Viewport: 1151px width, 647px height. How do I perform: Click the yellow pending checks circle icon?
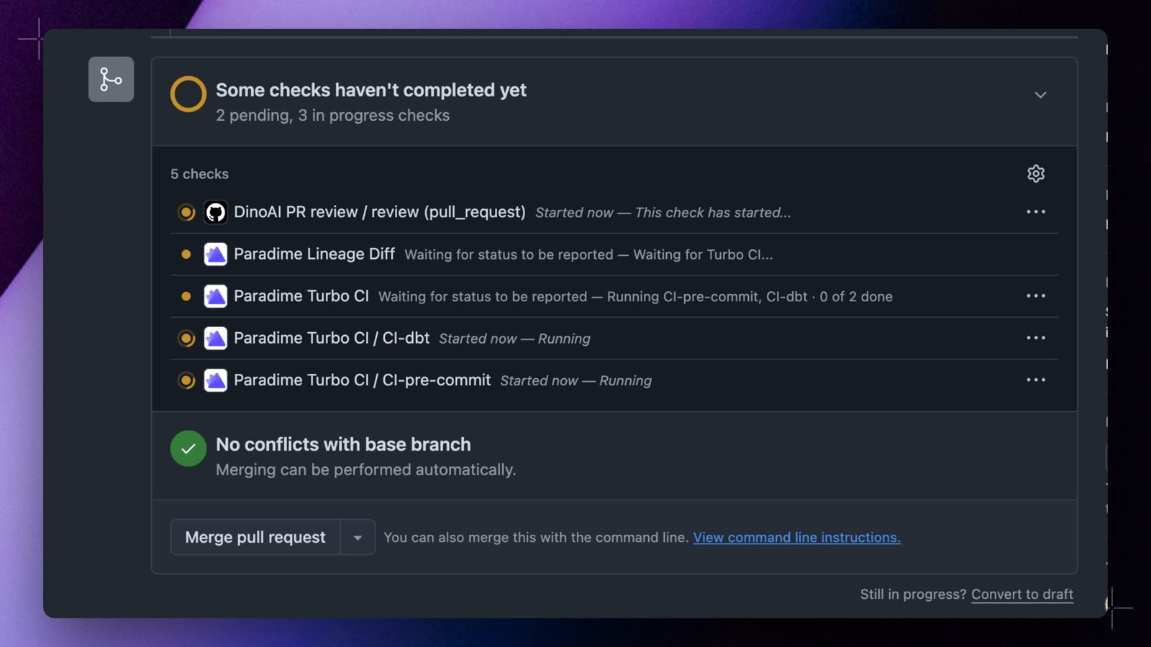pyautogui.click(x=188, y=94)
